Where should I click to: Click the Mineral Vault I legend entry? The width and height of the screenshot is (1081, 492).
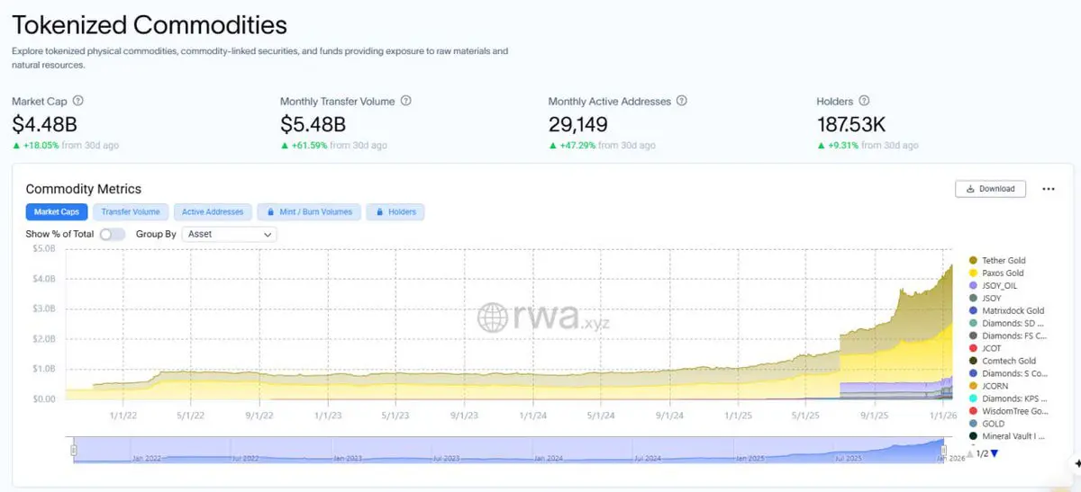(x=1007, y=437)
